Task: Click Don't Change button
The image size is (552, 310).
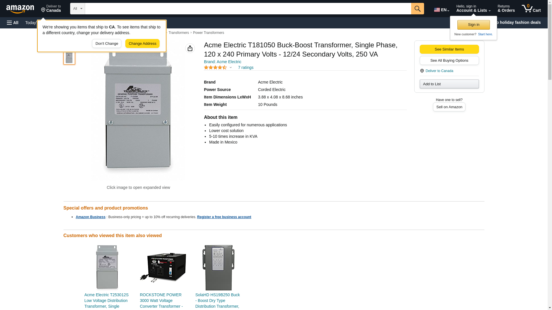Action: click(107, 44)
